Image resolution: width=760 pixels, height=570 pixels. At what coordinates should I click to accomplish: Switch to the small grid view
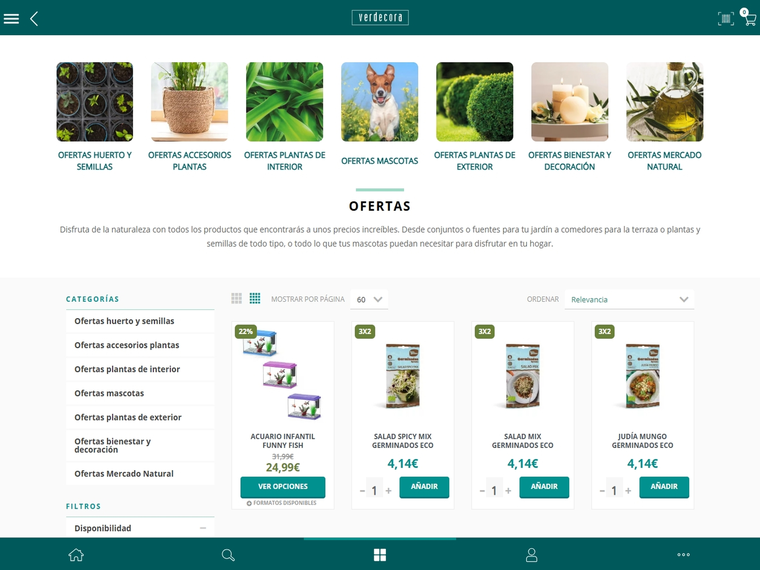coord(255,298)
